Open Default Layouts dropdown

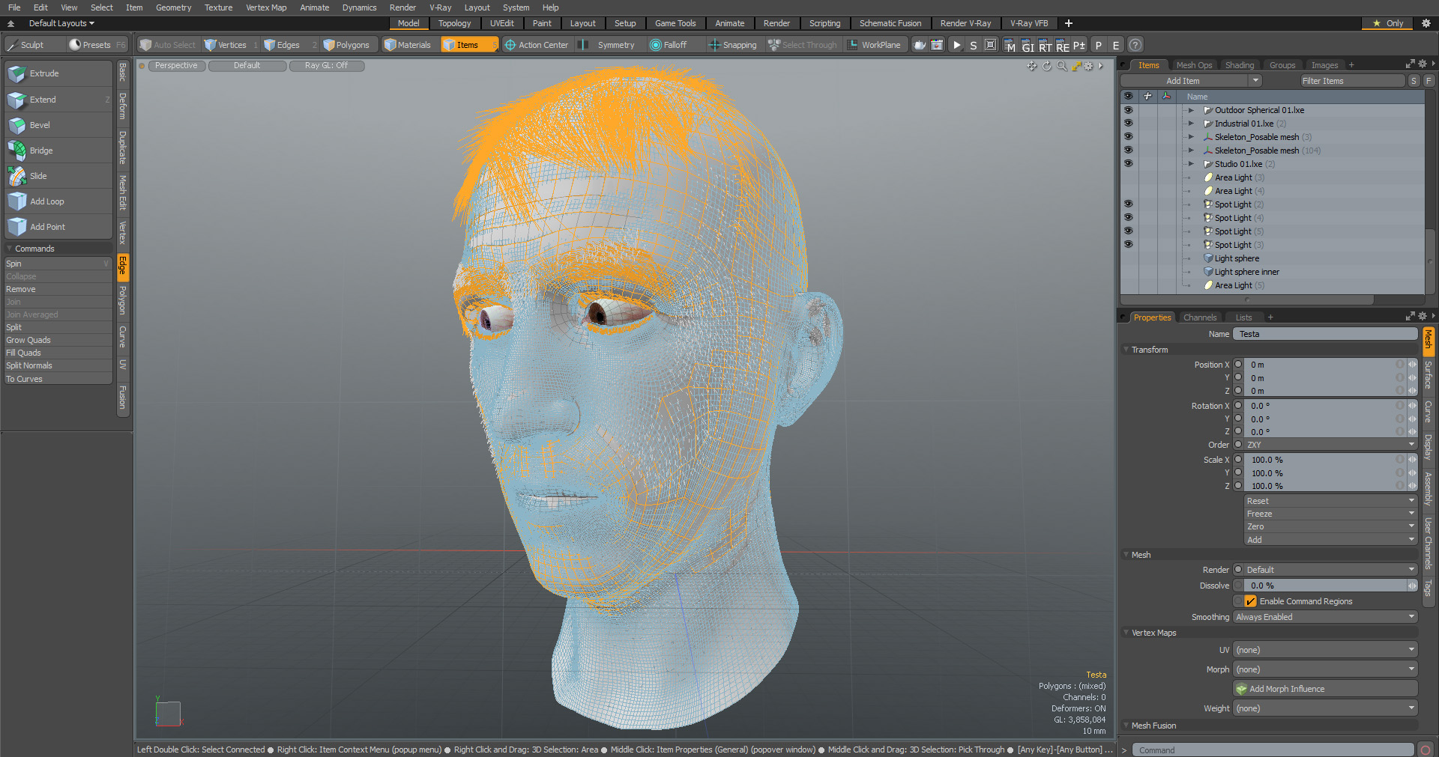[x=61, y=23]
